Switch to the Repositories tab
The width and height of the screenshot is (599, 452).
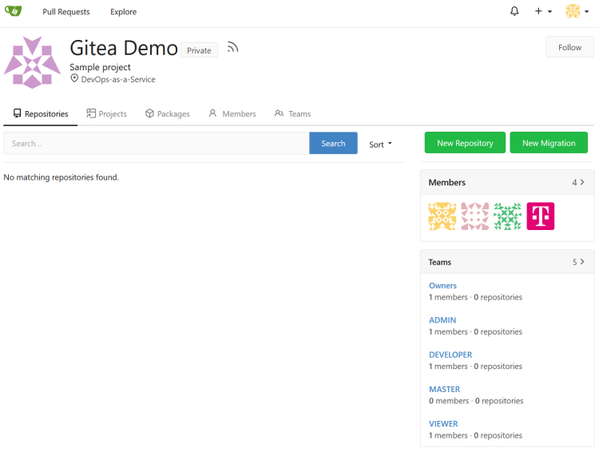41,114
